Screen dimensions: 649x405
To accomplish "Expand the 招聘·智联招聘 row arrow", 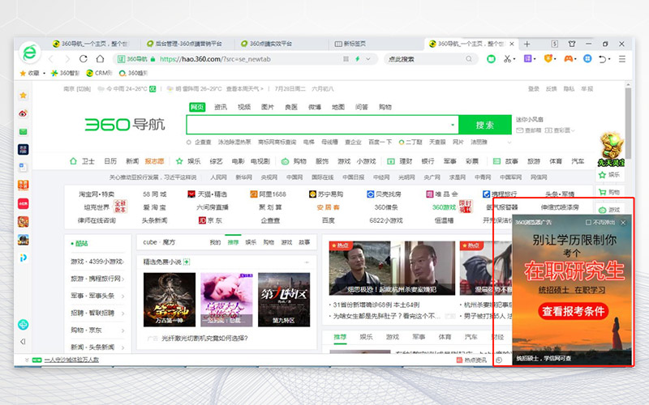I will pos(123,313).
